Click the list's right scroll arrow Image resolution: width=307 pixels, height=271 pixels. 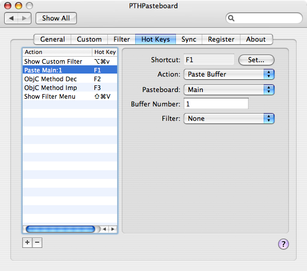click(113, 229)
